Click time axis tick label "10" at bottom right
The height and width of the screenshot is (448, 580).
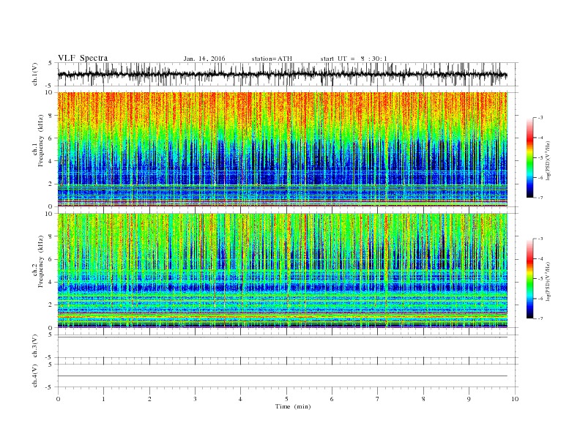click(x=515, y=399)
